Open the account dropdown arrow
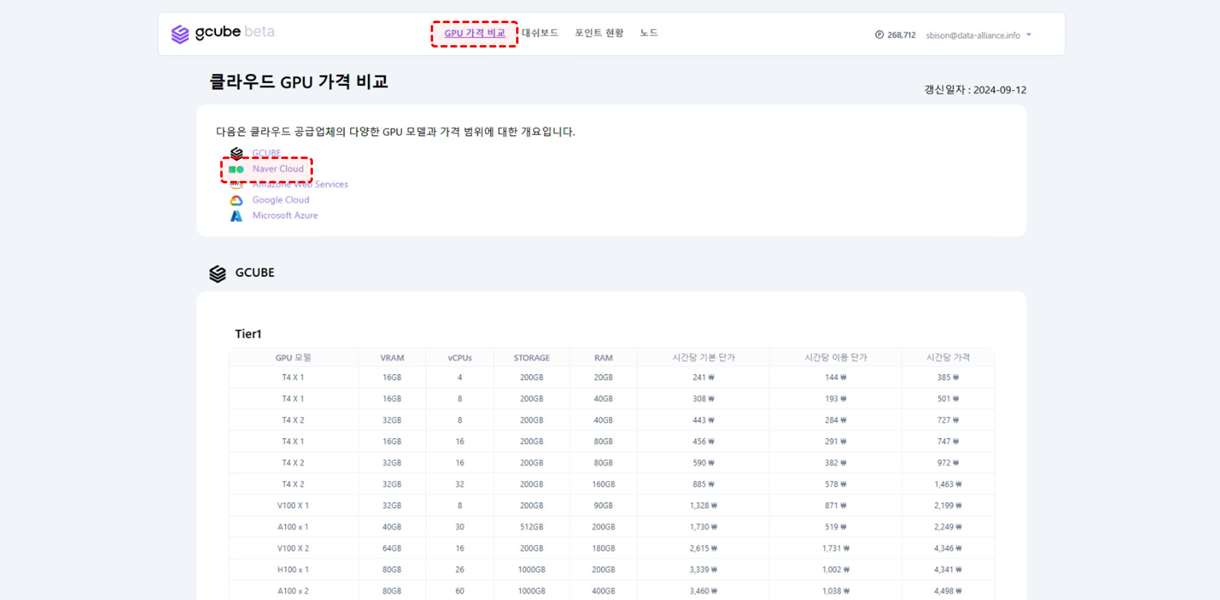 tap(1028, 35)
